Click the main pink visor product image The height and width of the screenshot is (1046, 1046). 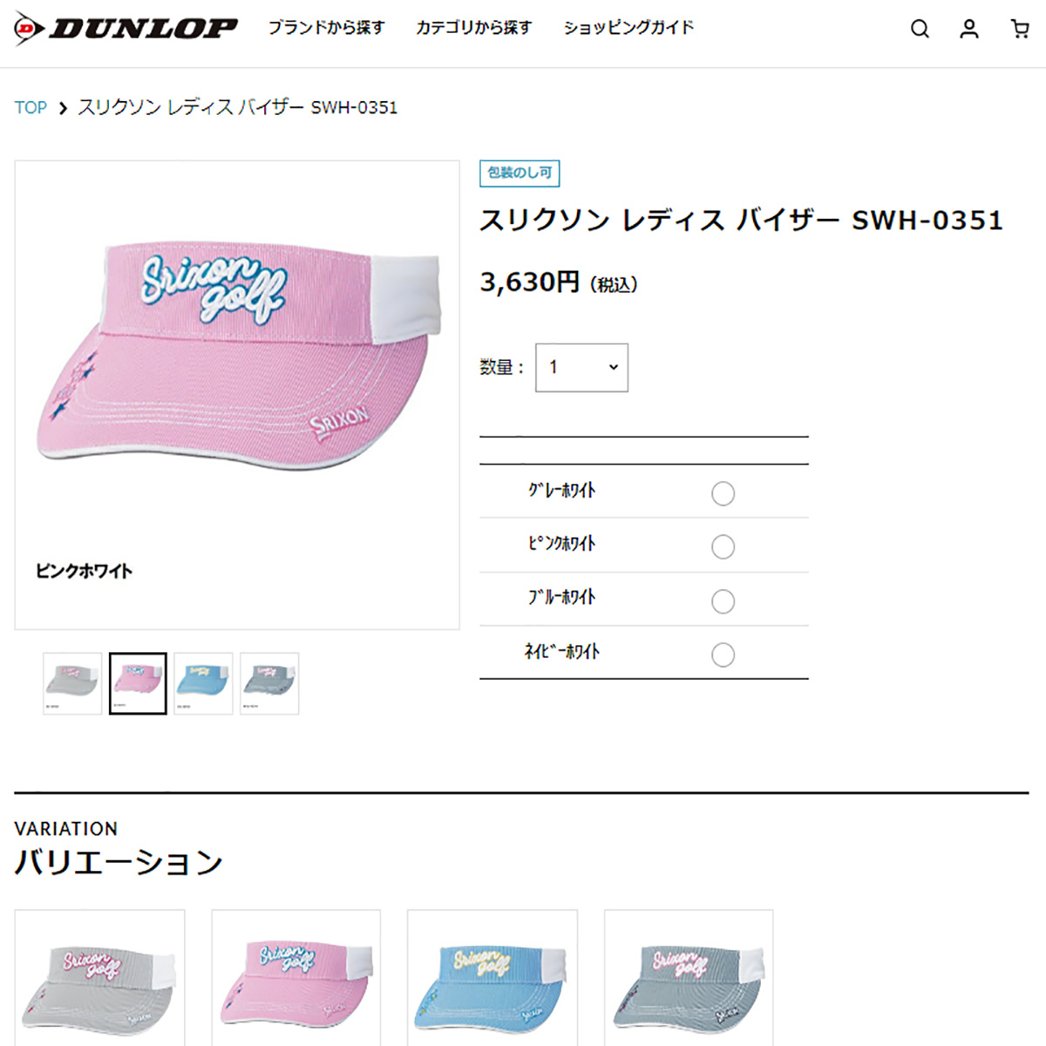(x=237, y=395)
